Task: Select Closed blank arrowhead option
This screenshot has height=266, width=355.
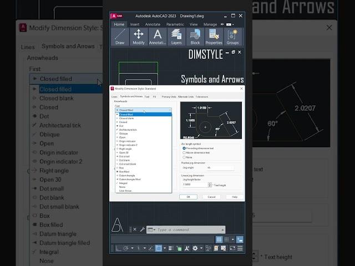Action: pos(126,118)
